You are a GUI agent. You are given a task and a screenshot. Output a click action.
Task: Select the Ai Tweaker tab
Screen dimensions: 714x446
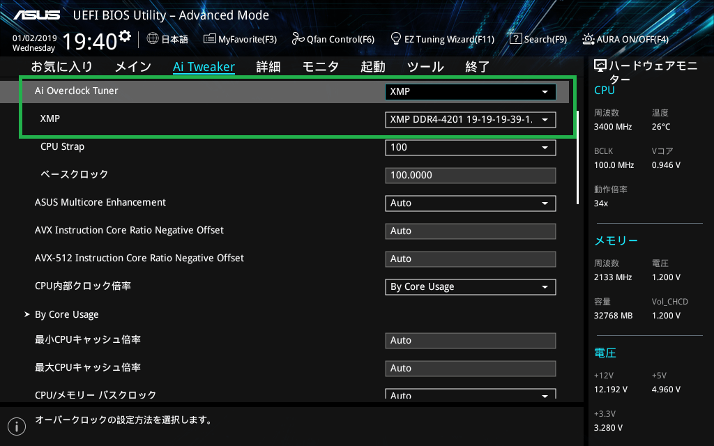pyautogui.click(x=204, y=67)
